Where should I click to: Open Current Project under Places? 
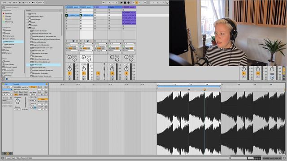(11, 67)
